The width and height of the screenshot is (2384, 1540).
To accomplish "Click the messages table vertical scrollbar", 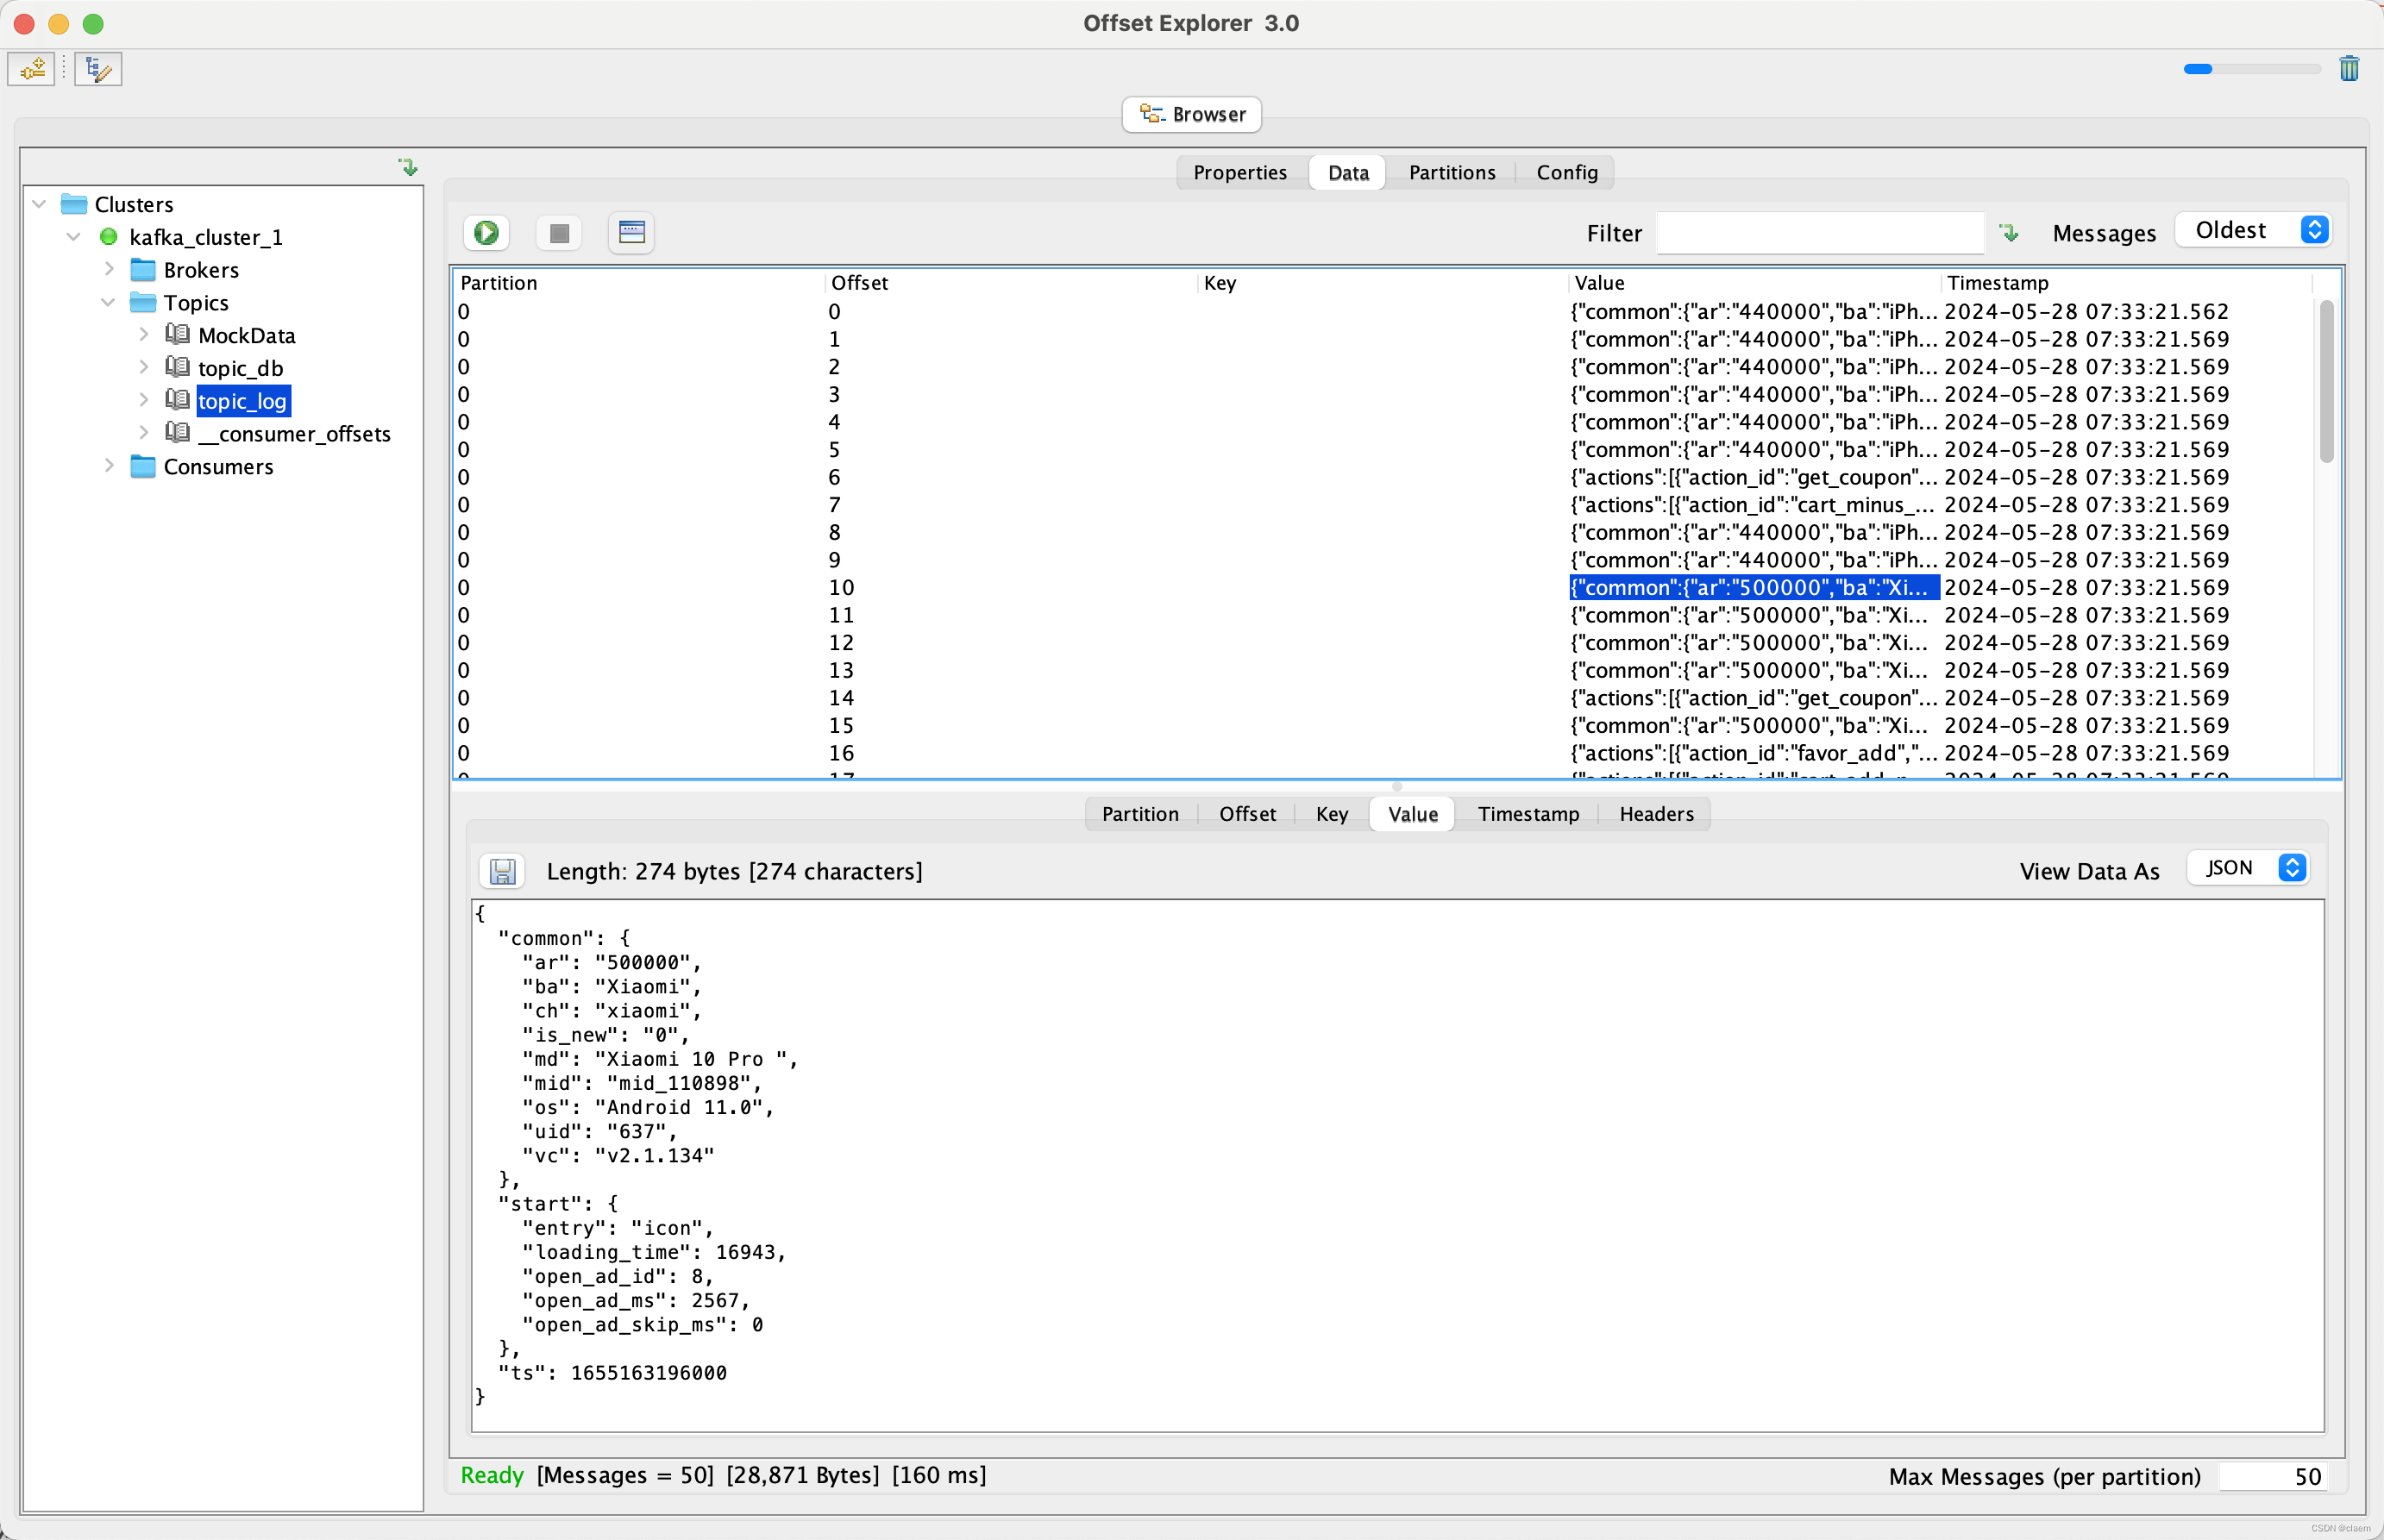I will (x=2327, y=381).
